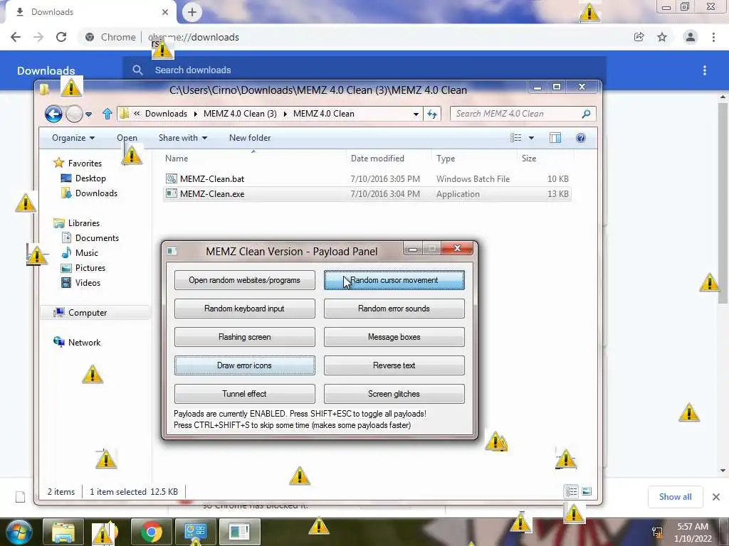
Task: Open the Videos library
Action: point(88,282)
